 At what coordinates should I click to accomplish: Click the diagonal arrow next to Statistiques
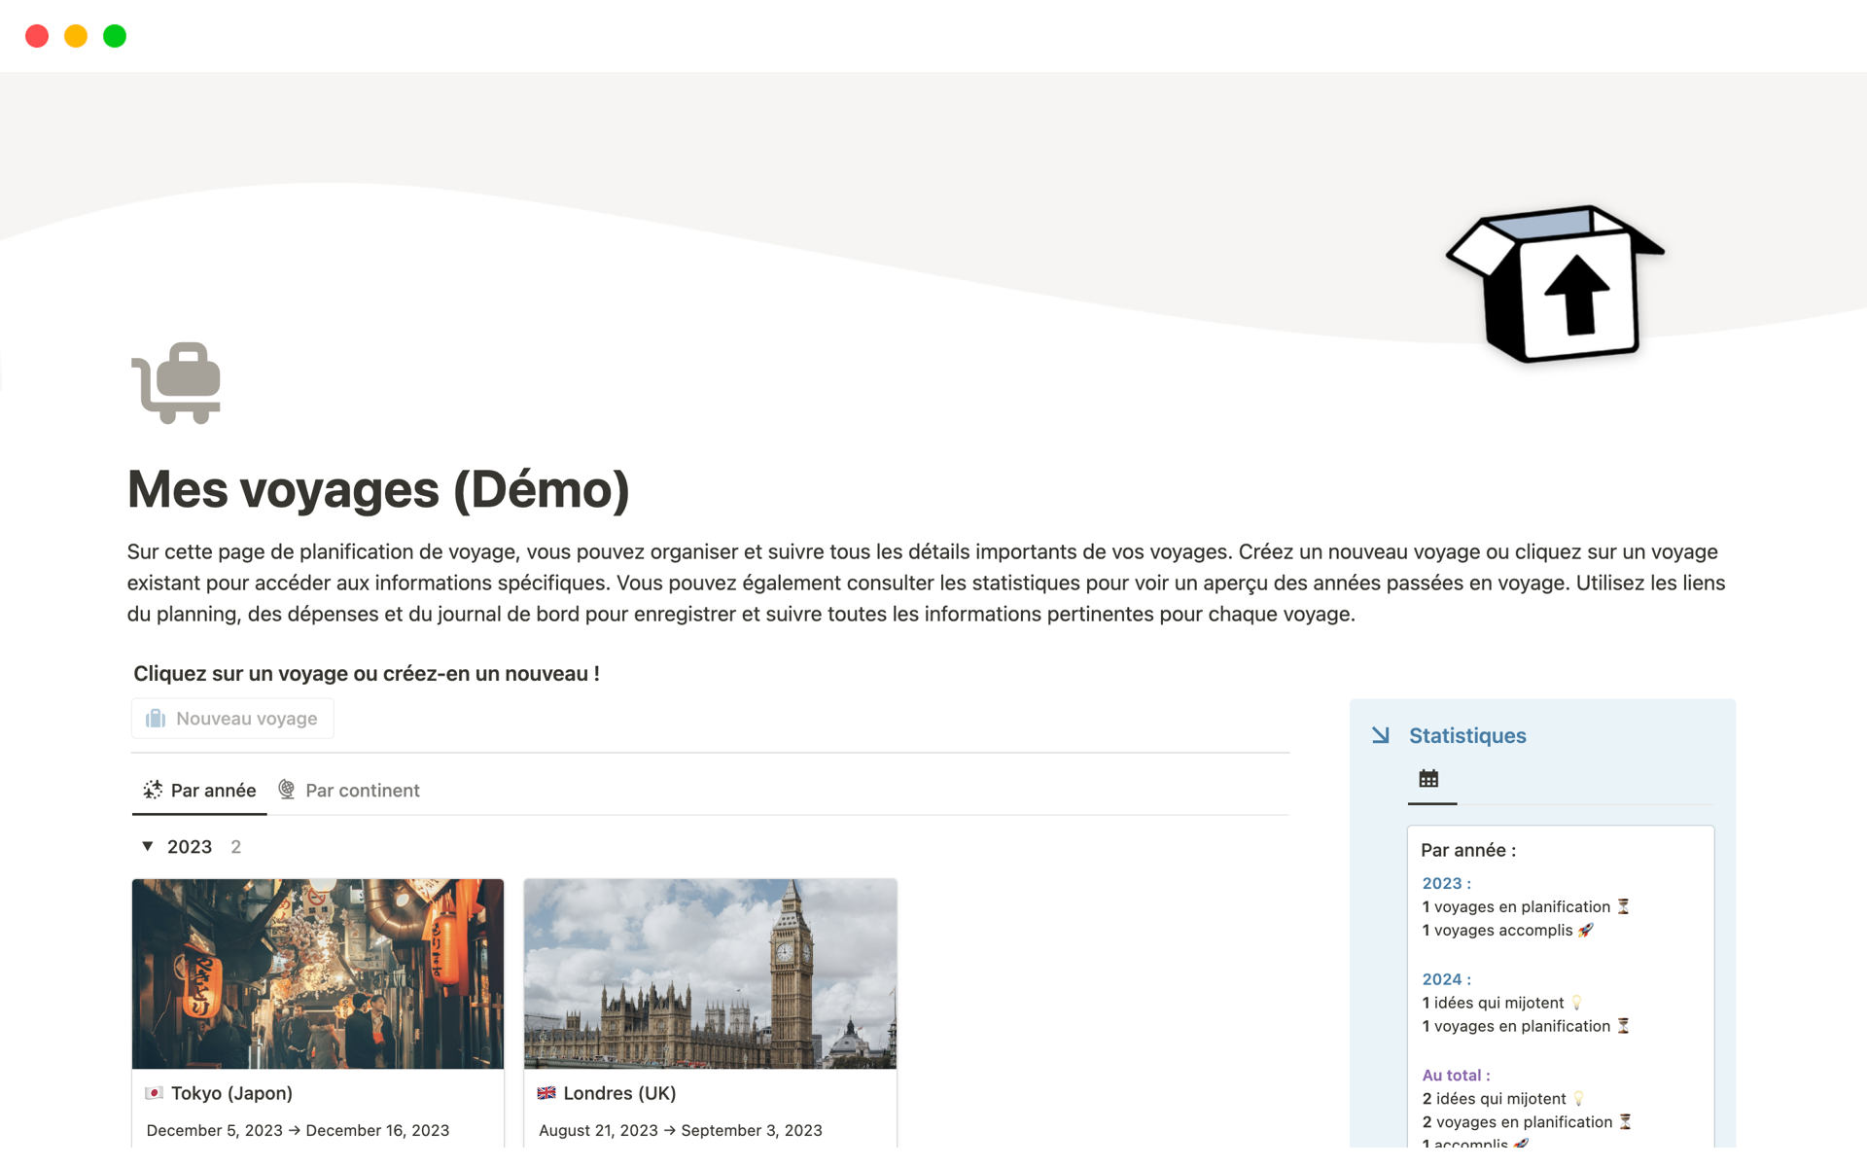[1381, 735]
